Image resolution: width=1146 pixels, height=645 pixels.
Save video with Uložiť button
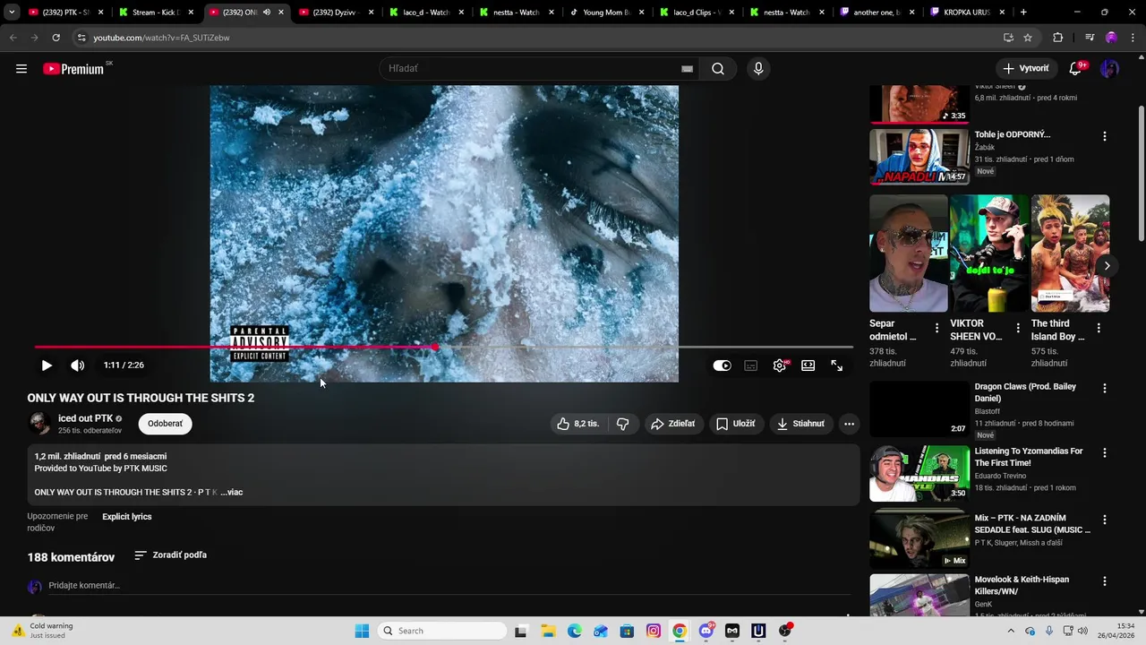pos(735,424)
